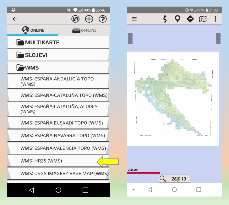
Task: Tap the magnifier zoom level button
Action: point(174,179)
